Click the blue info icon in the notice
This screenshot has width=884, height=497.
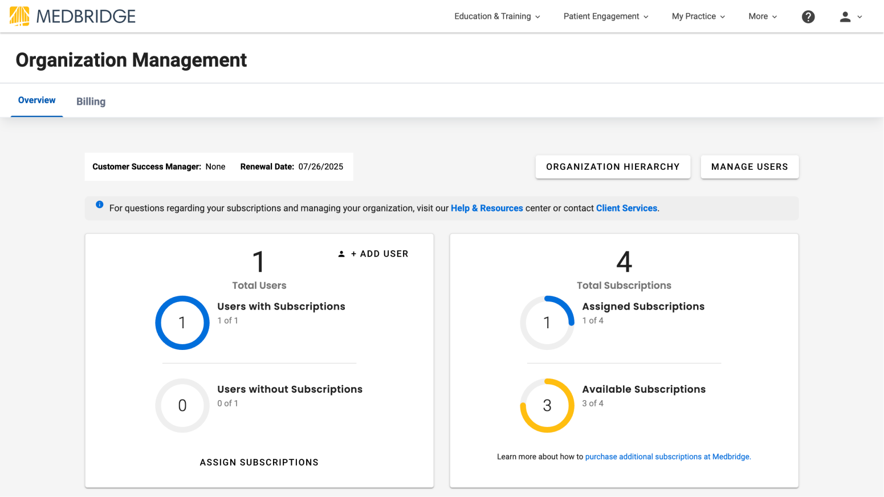100,205
